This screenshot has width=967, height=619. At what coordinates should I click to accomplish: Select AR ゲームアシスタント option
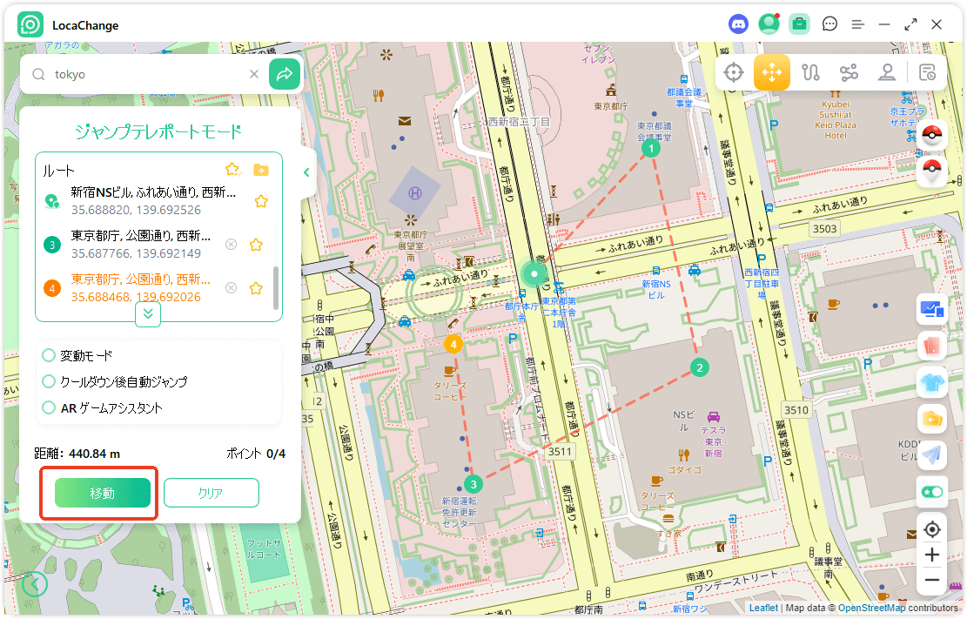tap(103, 408)
